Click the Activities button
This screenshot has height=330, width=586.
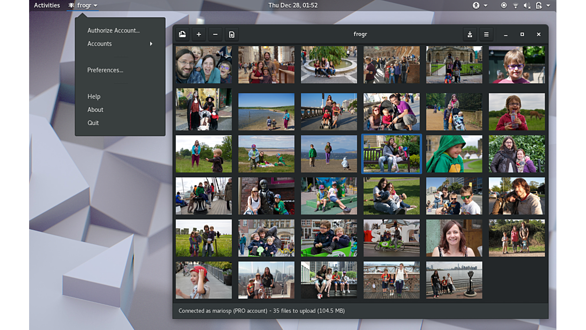[47, 6]
